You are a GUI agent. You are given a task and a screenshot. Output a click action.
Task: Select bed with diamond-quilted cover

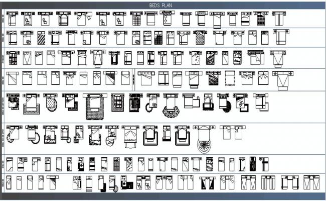coord(200,38)
